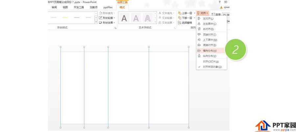Select 横向分布 to distribute horizontally
This screenshot has height=132, width=296.
[211, 51]
